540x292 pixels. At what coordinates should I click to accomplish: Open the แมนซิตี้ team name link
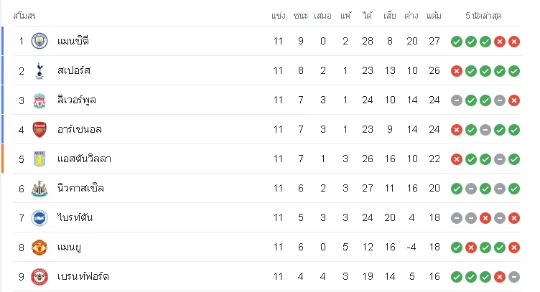(x=73, y=42)
